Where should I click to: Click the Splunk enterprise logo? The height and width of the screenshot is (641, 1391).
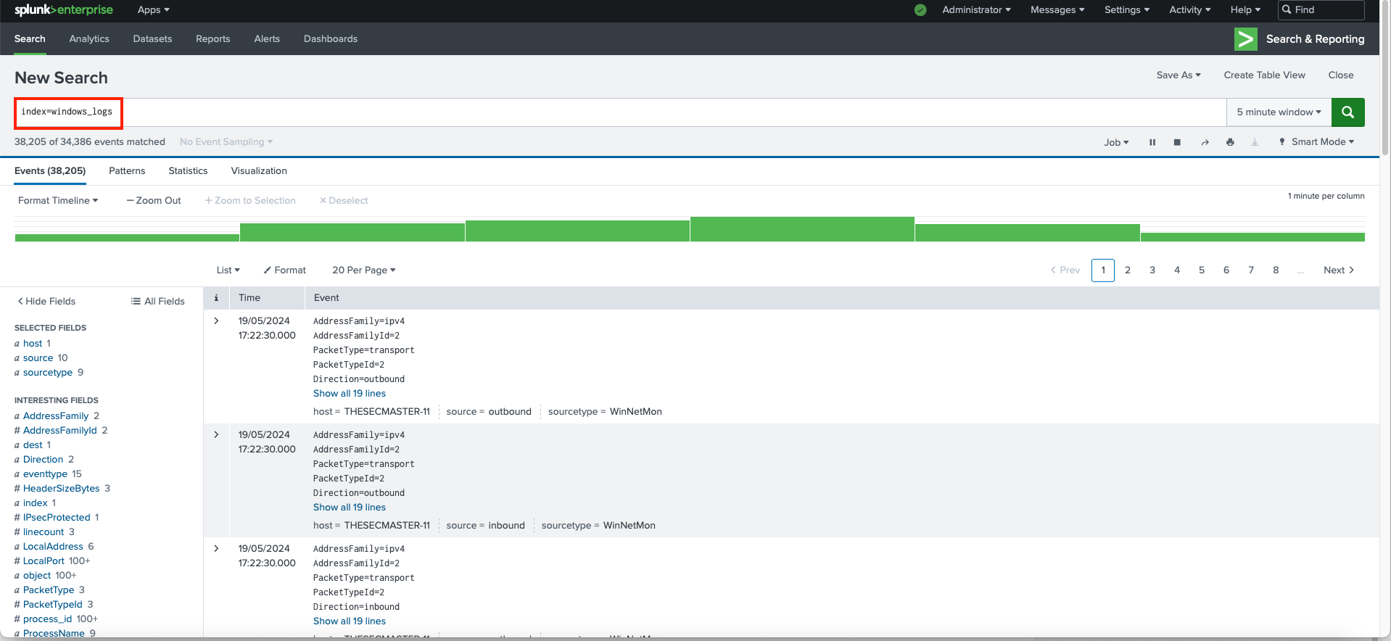click(x=64, y=10)
